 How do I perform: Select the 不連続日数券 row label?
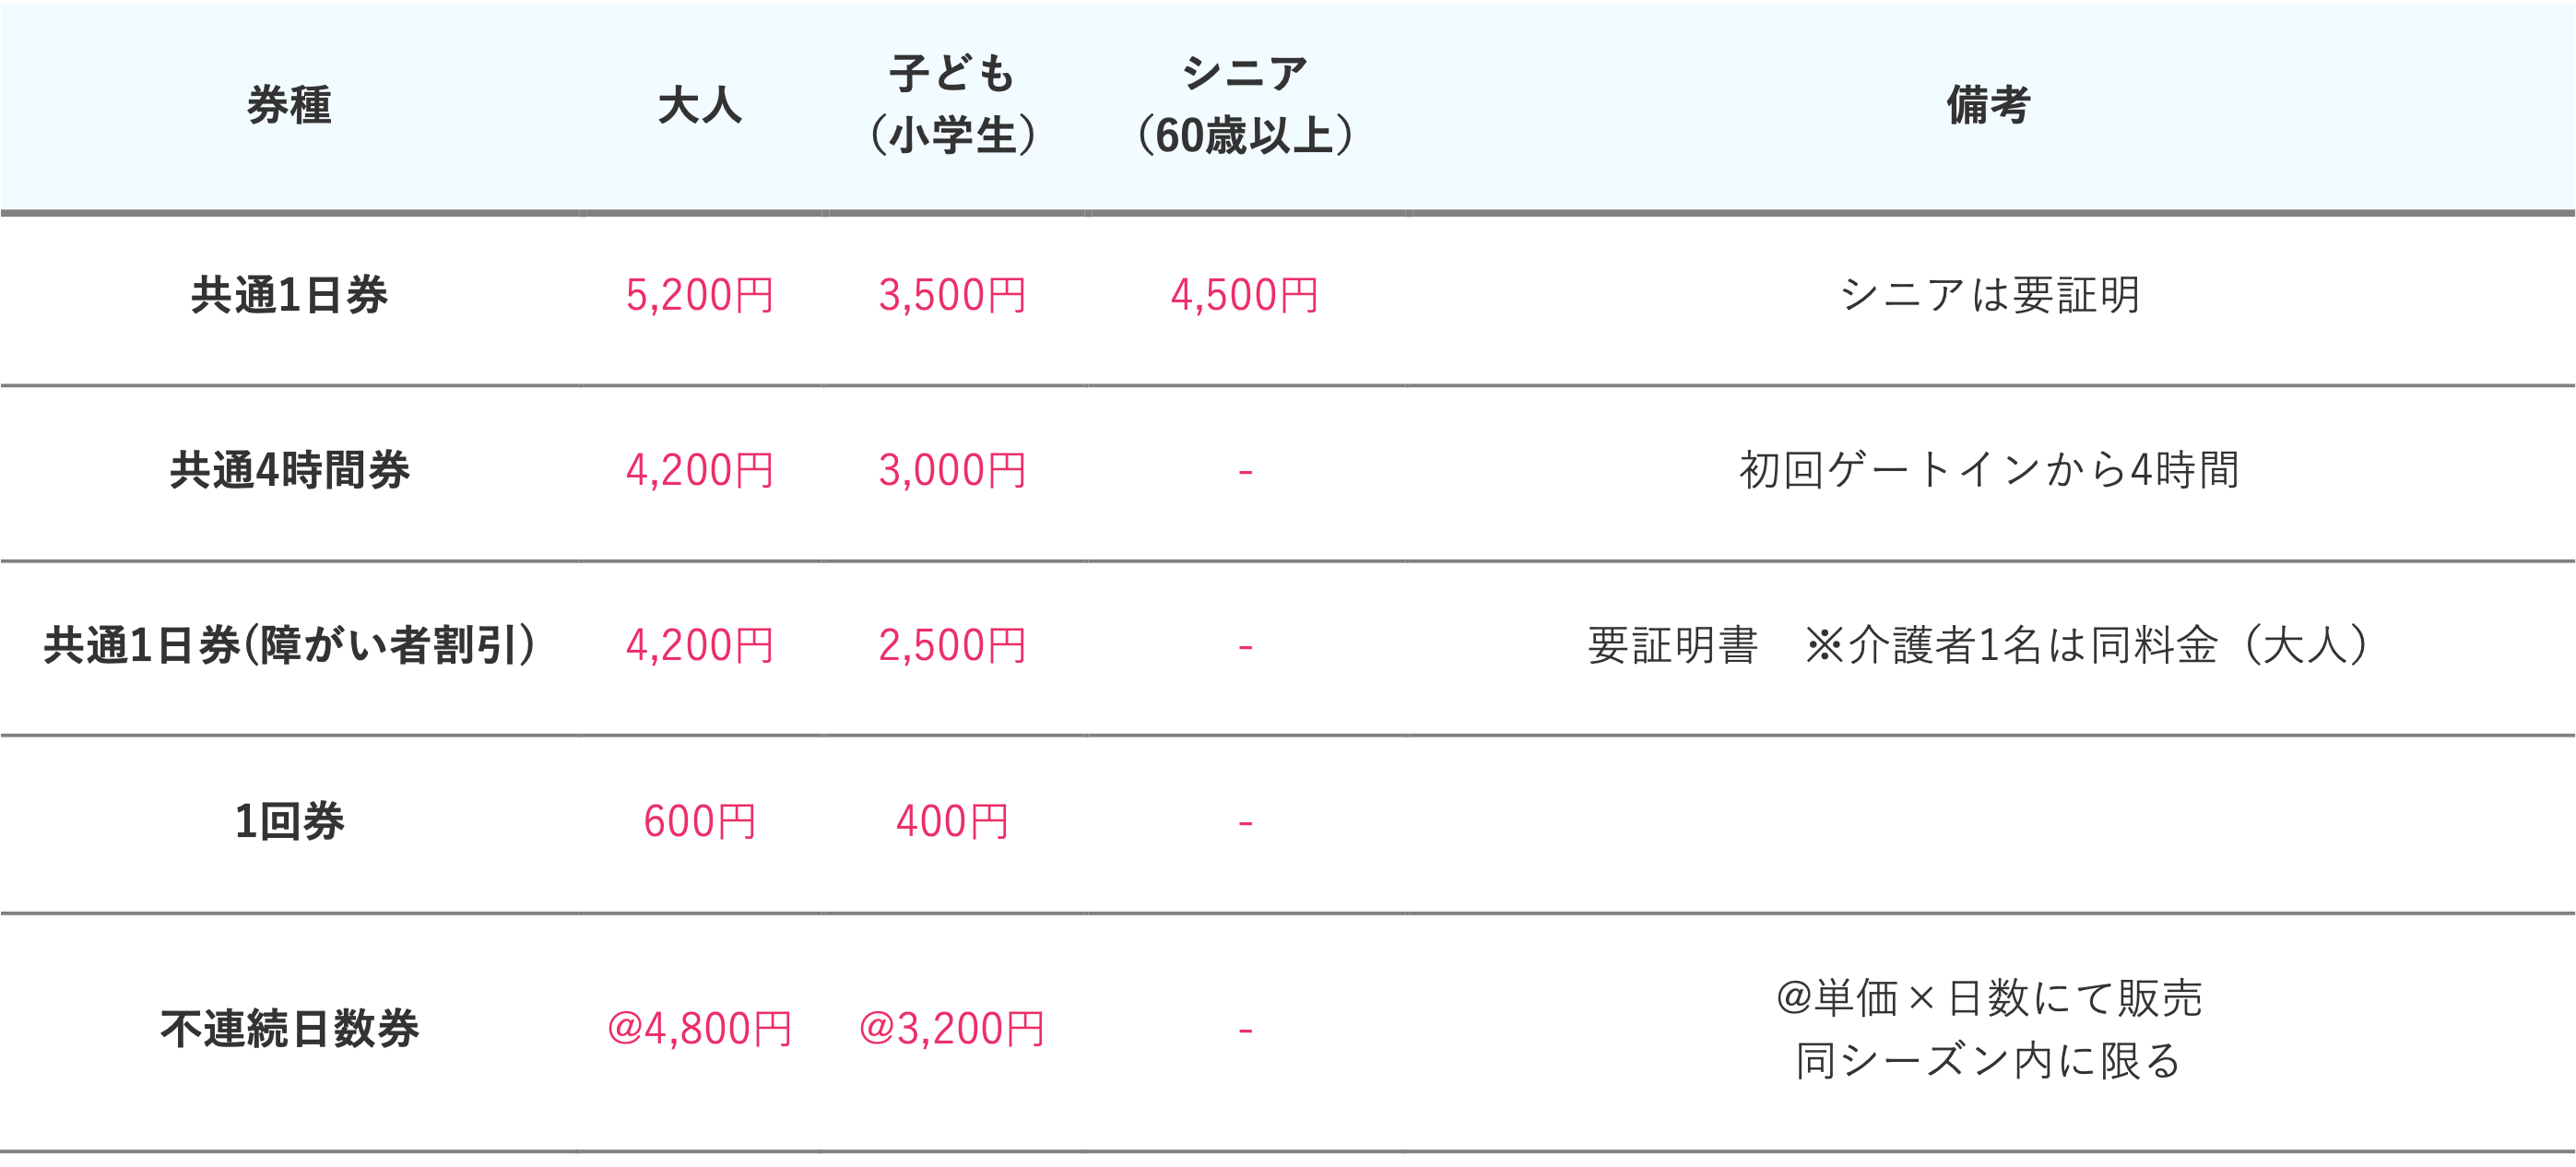289,1029
